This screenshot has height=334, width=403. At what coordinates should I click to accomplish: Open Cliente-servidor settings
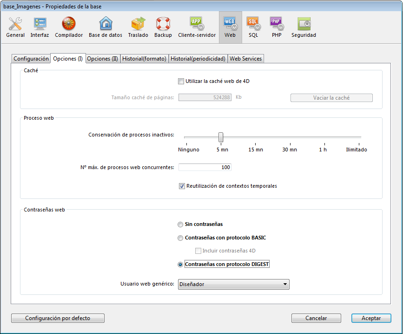point(197,27)
